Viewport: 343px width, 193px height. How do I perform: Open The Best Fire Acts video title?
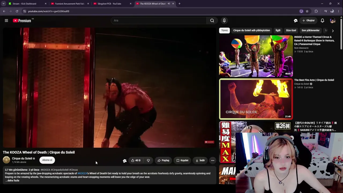314,80
